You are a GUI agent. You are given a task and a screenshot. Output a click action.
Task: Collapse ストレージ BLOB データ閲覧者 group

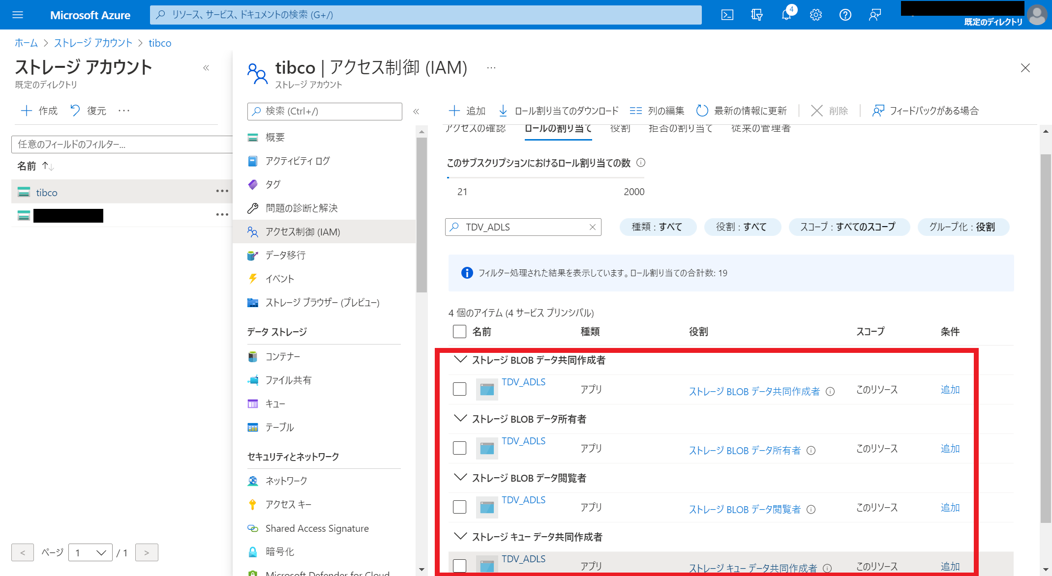tap(460, 477)
